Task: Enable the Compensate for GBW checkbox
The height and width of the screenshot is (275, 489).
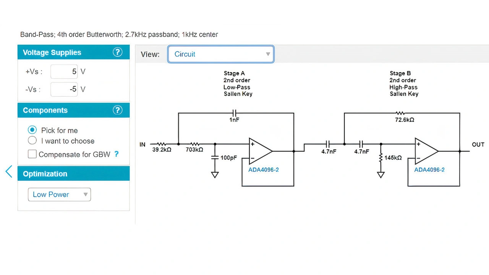Action: (x=32, y=154)
